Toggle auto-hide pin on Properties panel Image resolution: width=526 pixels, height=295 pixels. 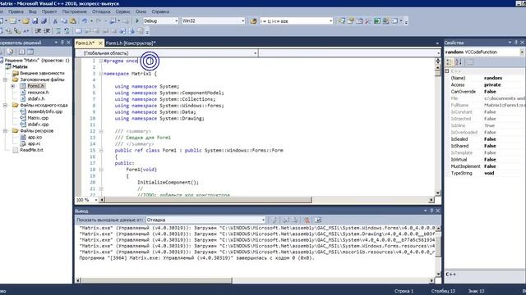point(516,43)
